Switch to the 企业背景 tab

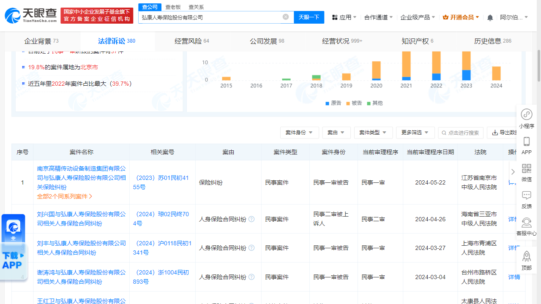(x=41, y=41)
